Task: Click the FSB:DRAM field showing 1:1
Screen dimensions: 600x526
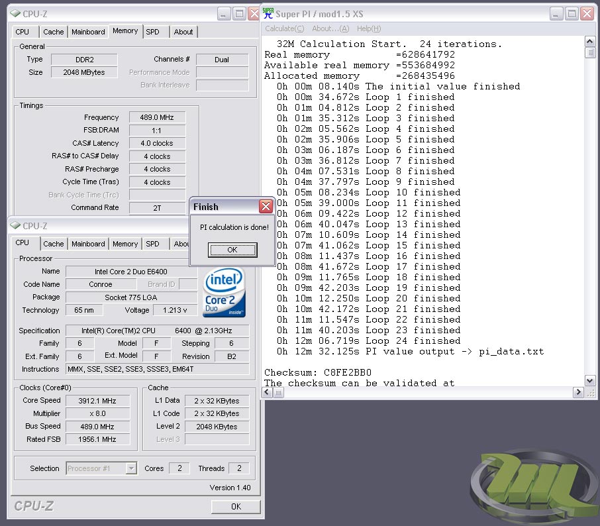Action: point(157,131)
